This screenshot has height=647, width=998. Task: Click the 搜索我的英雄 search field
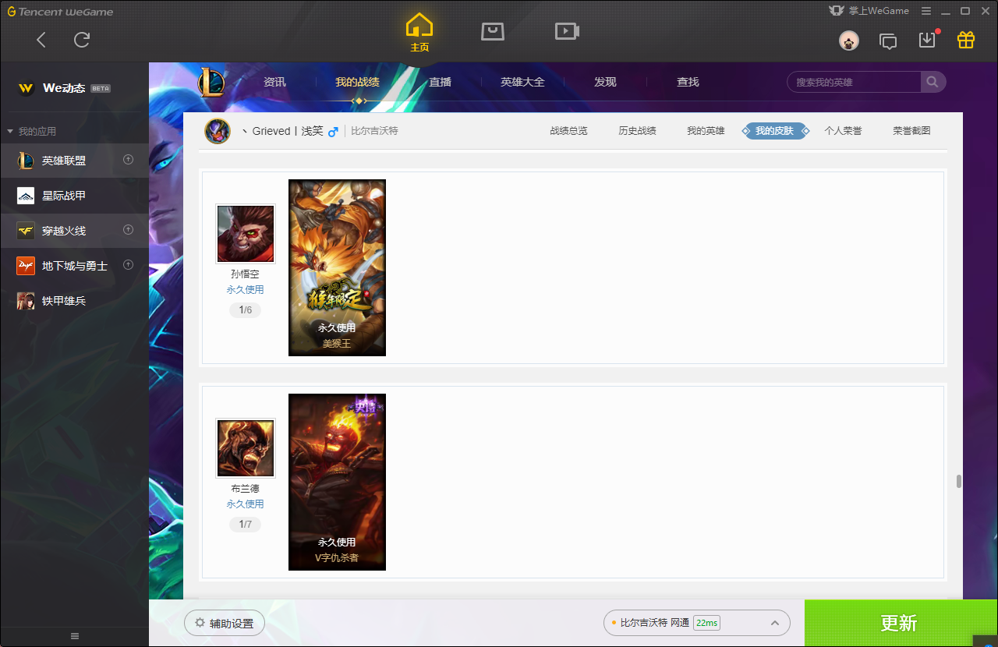(x=855, y=82)
